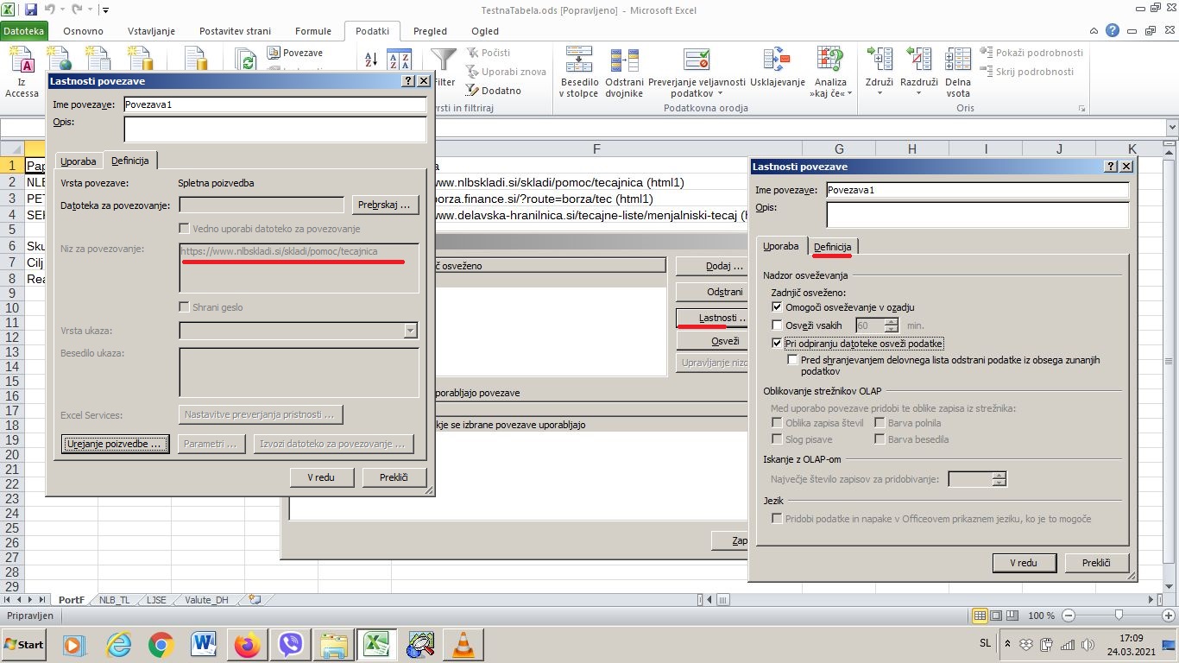
Task: Switch to the Formule ribbon tab
Action: tap(312, 31)
